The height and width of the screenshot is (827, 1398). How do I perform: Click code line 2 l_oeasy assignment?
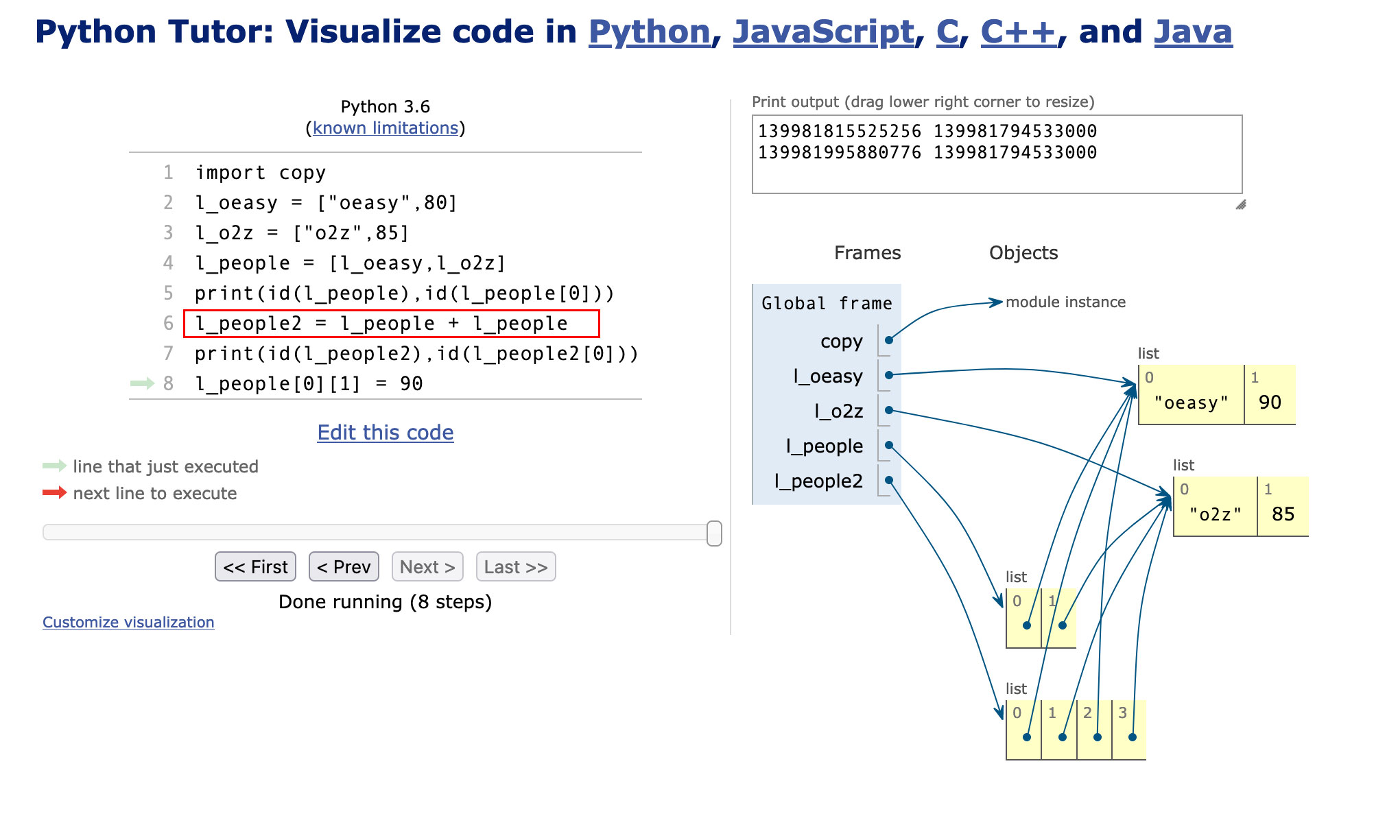point(327,203)
